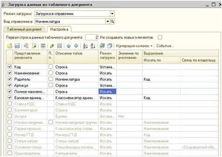Expand the Режим загрузки combo box arrow
The width and height of the screenshot is (222, 157).
tap(112, 14)
